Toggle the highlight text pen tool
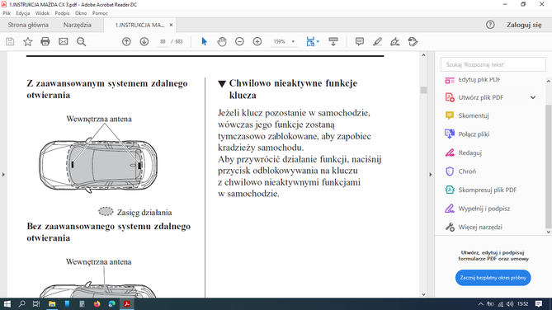 tap(377, 41)
